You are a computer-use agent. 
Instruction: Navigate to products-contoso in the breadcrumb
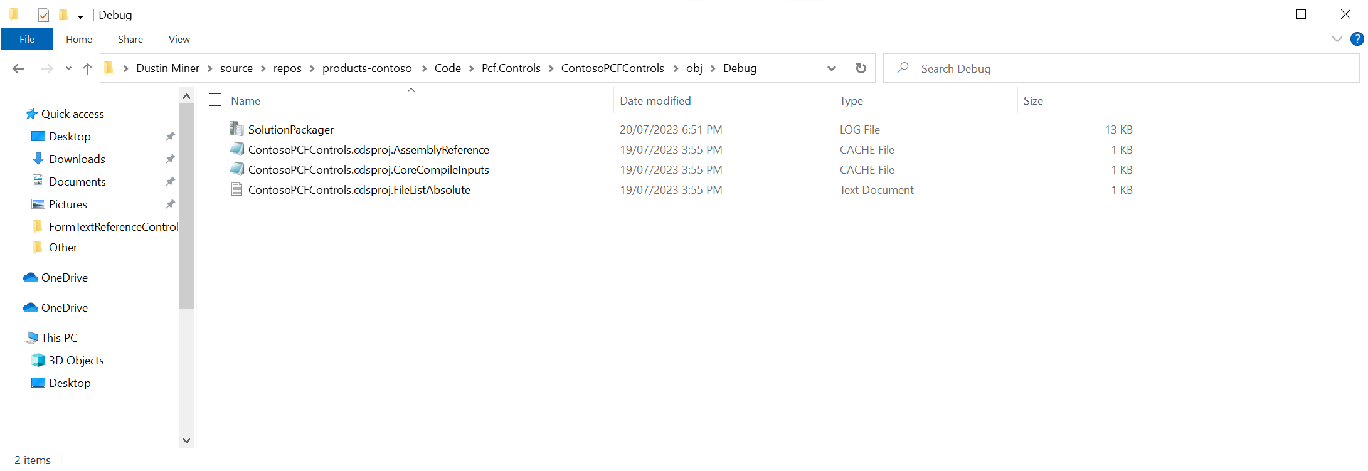click(x=367, y=68)
